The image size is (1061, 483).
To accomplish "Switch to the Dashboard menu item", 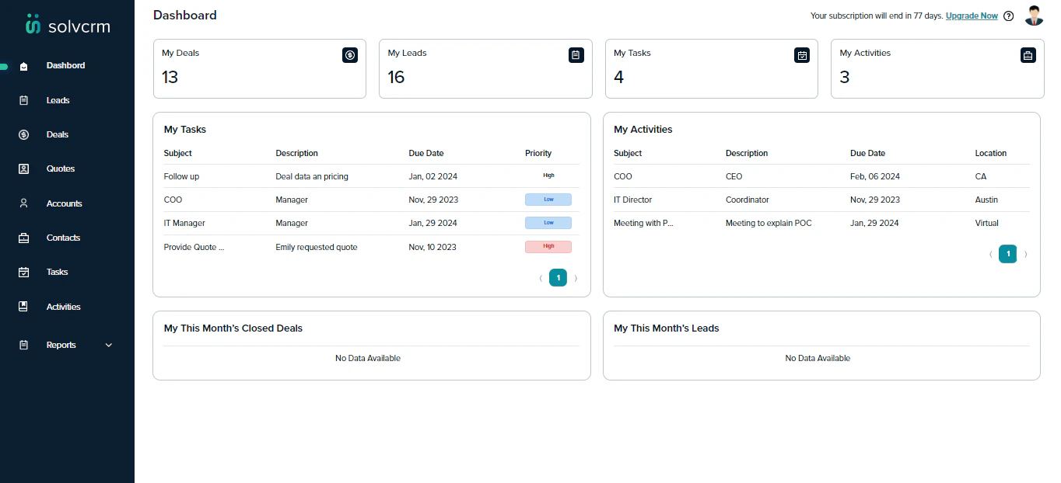I will (65, 65).
